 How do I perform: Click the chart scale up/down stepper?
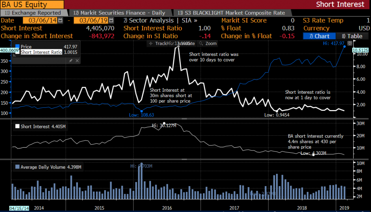click(350, 43)
